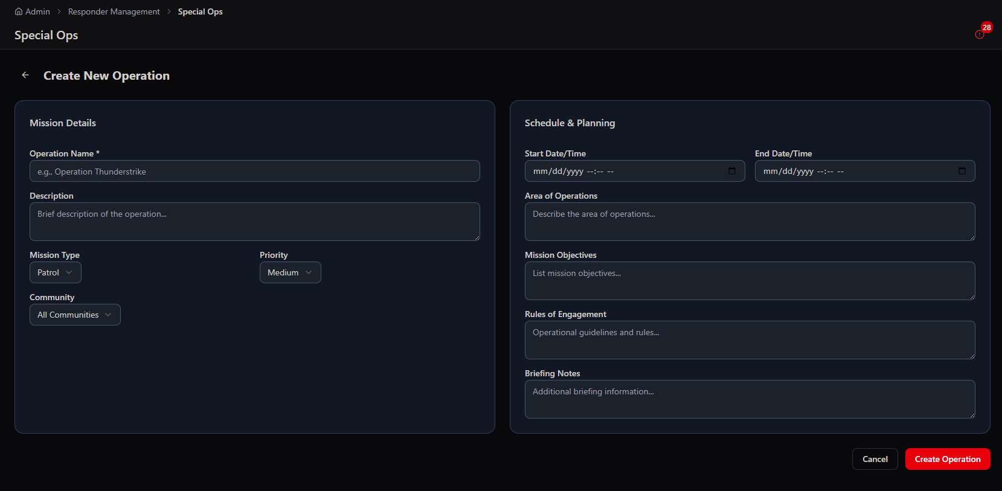Open End Date/Time calendar picker icon
The width and height of the screenshot is (1002, 491).
tap(962, 171)
